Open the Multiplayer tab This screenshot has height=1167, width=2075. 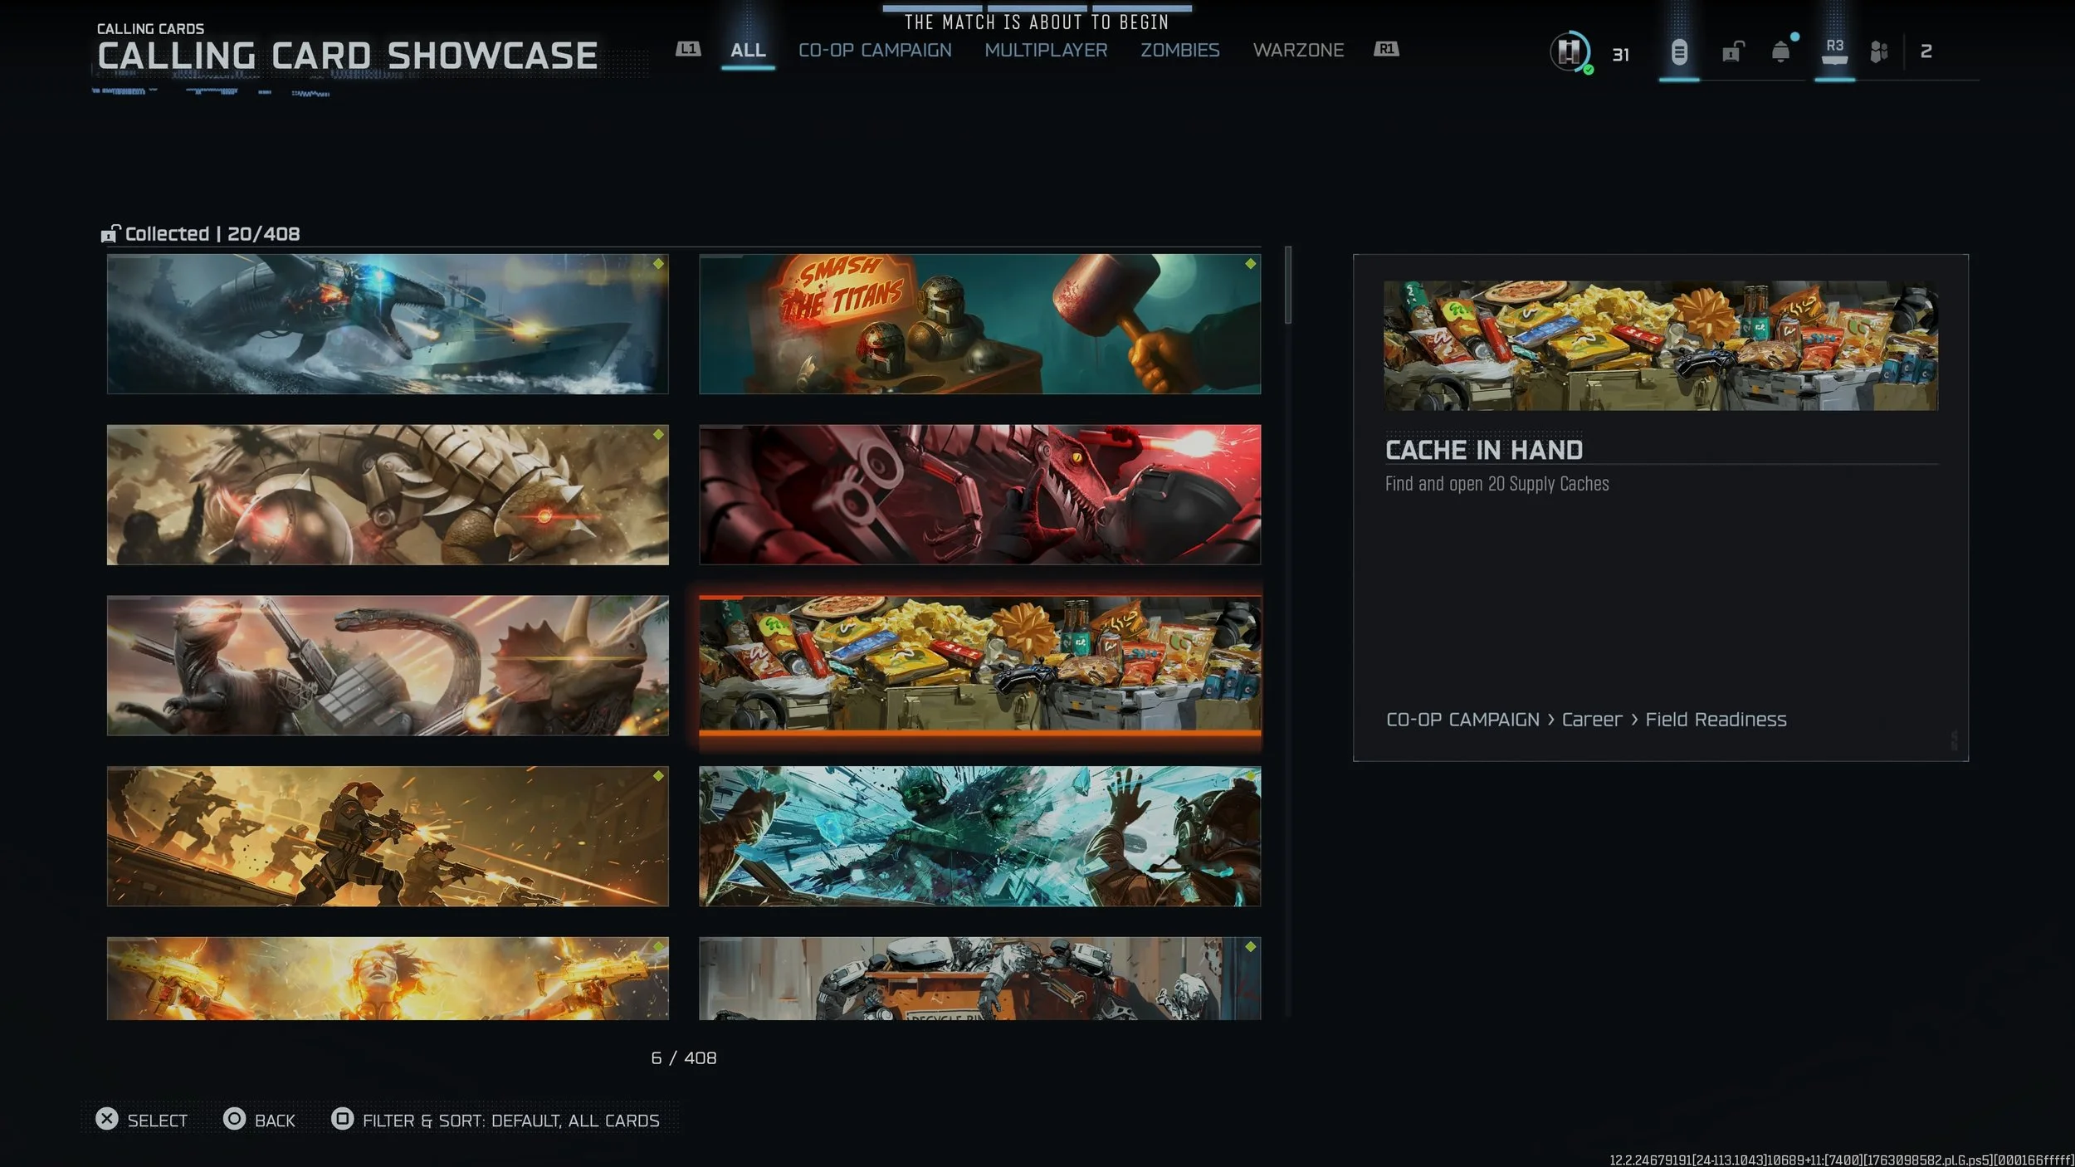1046,51
